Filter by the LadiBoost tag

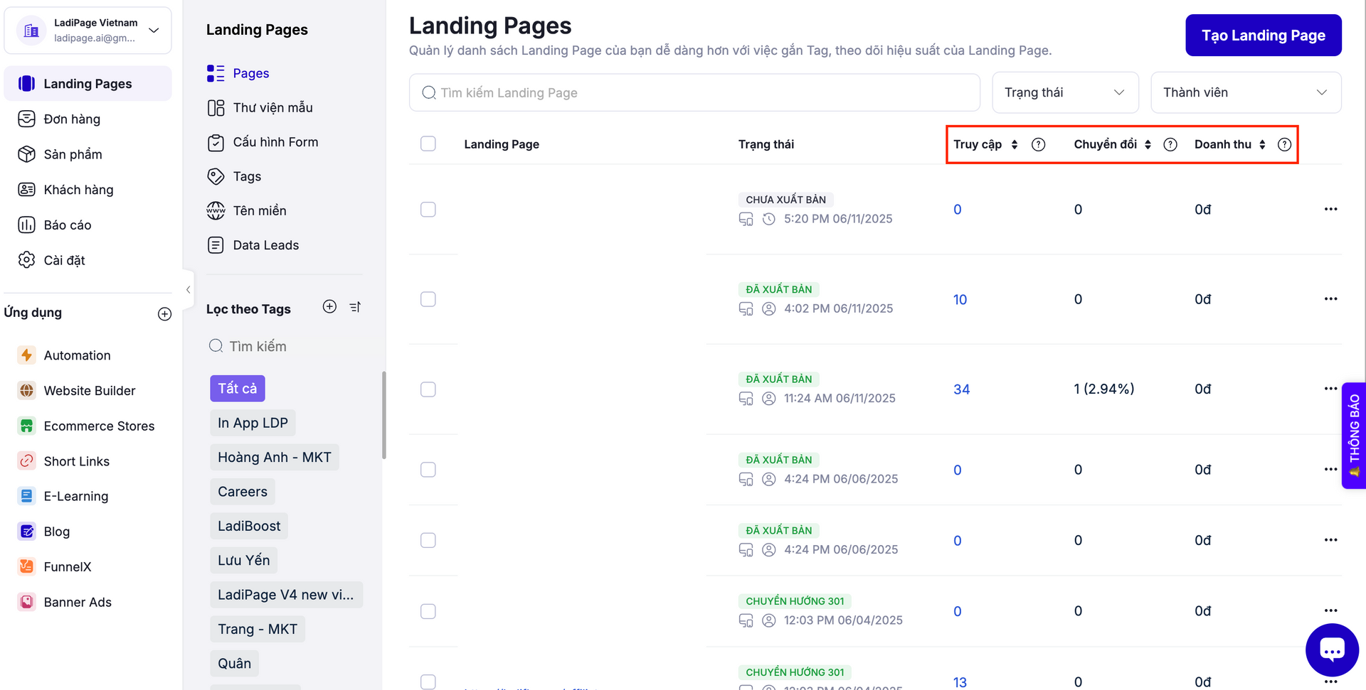[x=249, y=527]
